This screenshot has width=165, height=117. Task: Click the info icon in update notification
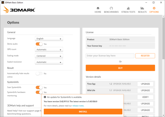point(45,97)
